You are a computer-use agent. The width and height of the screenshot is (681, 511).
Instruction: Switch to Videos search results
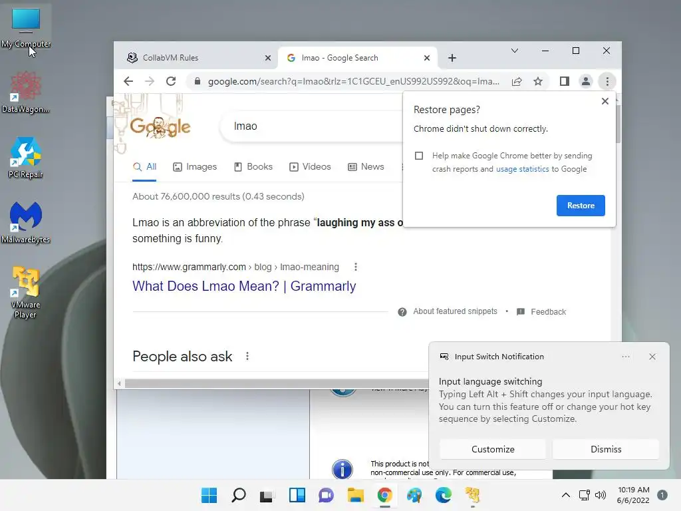tap(310, 167)
